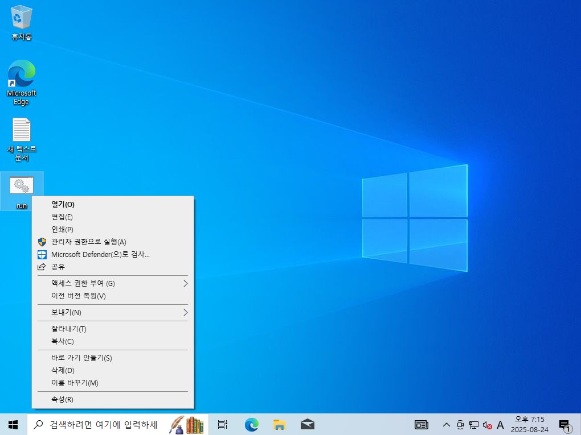Open the Mail app on taskbar

(x=307, y=424)
